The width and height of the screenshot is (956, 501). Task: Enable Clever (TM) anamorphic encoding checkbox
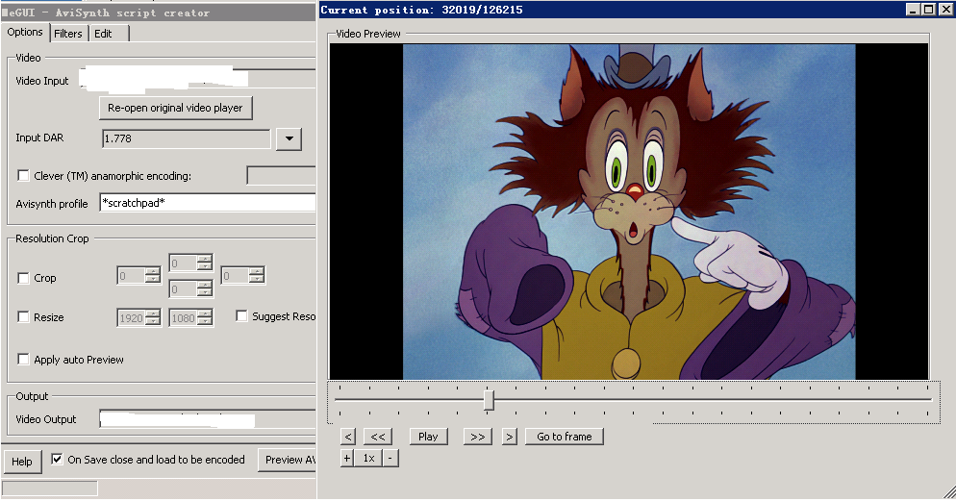coord(23,176)
